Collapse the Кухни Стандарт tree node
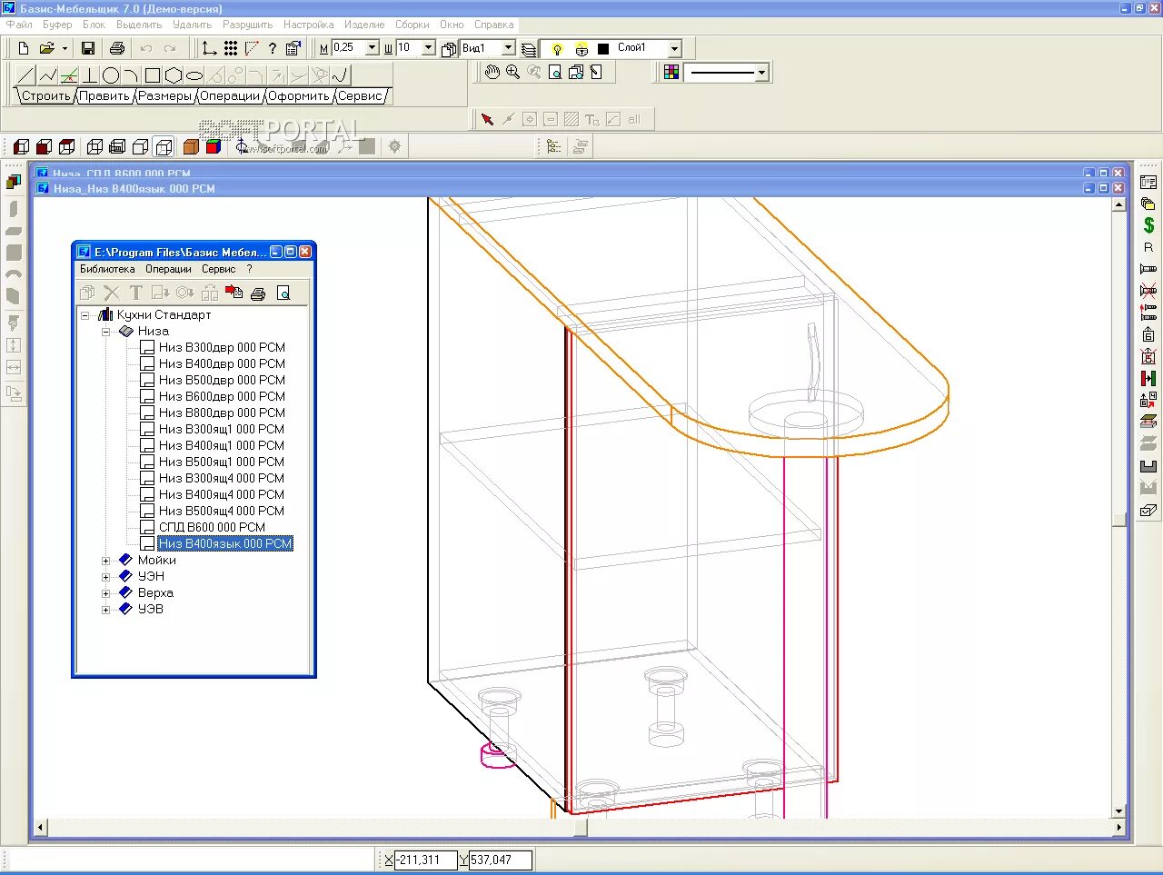The image size is (1163, 875). tap(85, 315)
